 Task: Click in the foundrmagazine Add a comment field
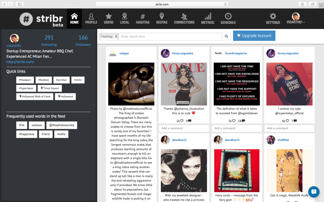point(237,128)
